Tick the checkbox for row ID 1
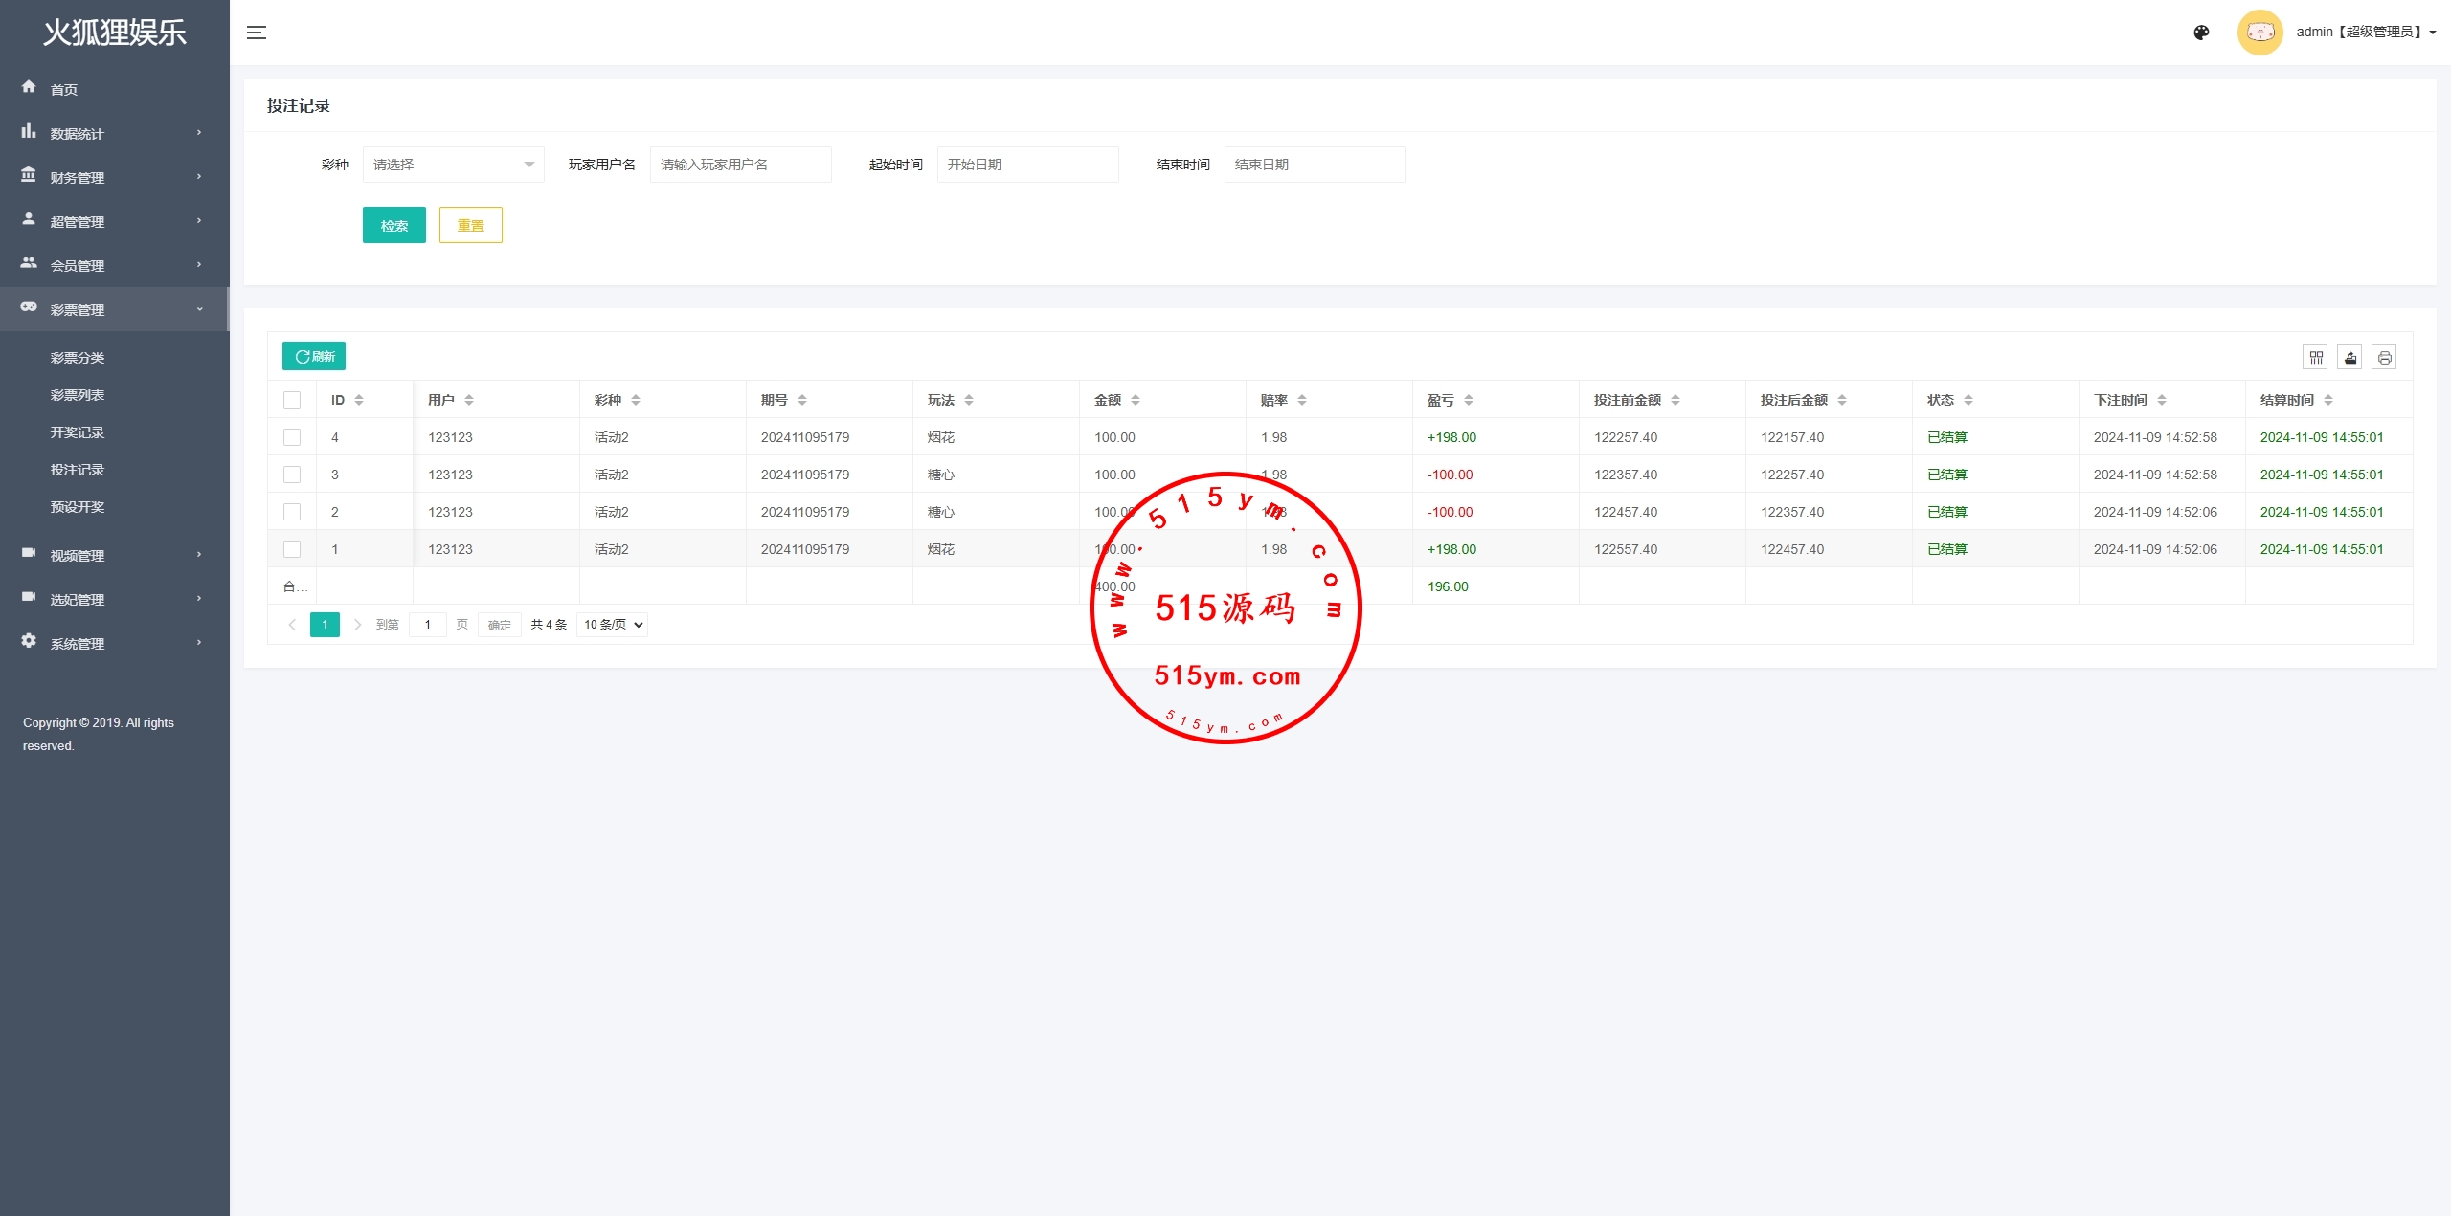 (x=292, y=549)
